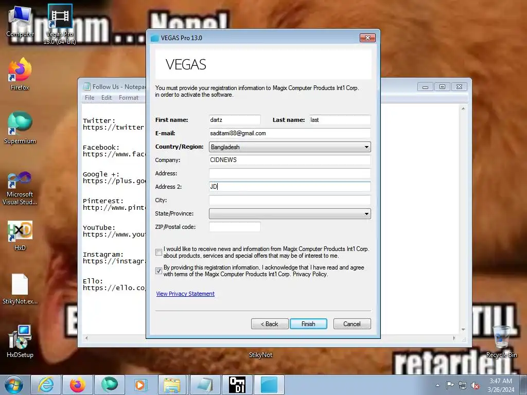Open the muted volume tray icon
Image resolution: width=527 pixels, height=395 pixels.
click(475, 386)
